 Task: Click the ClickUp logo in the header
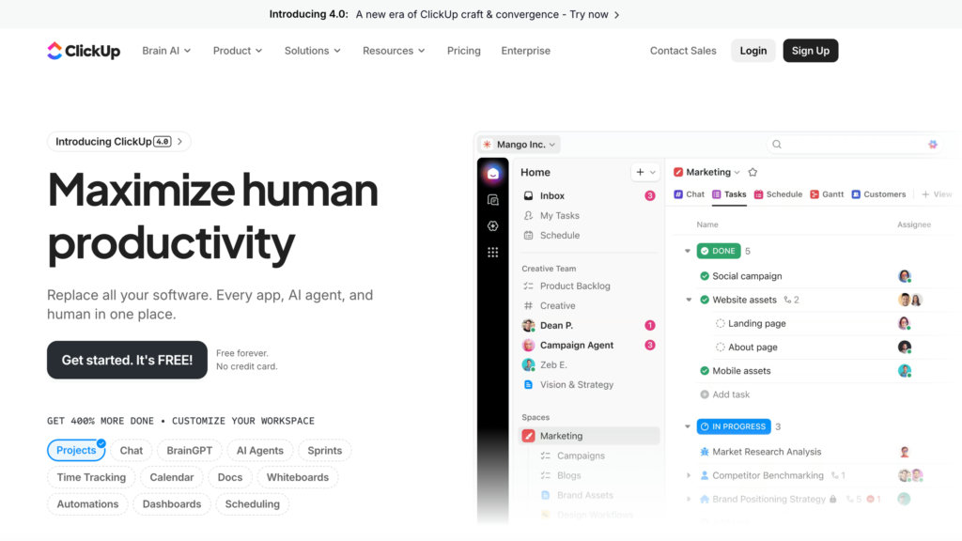coord(84,51)
